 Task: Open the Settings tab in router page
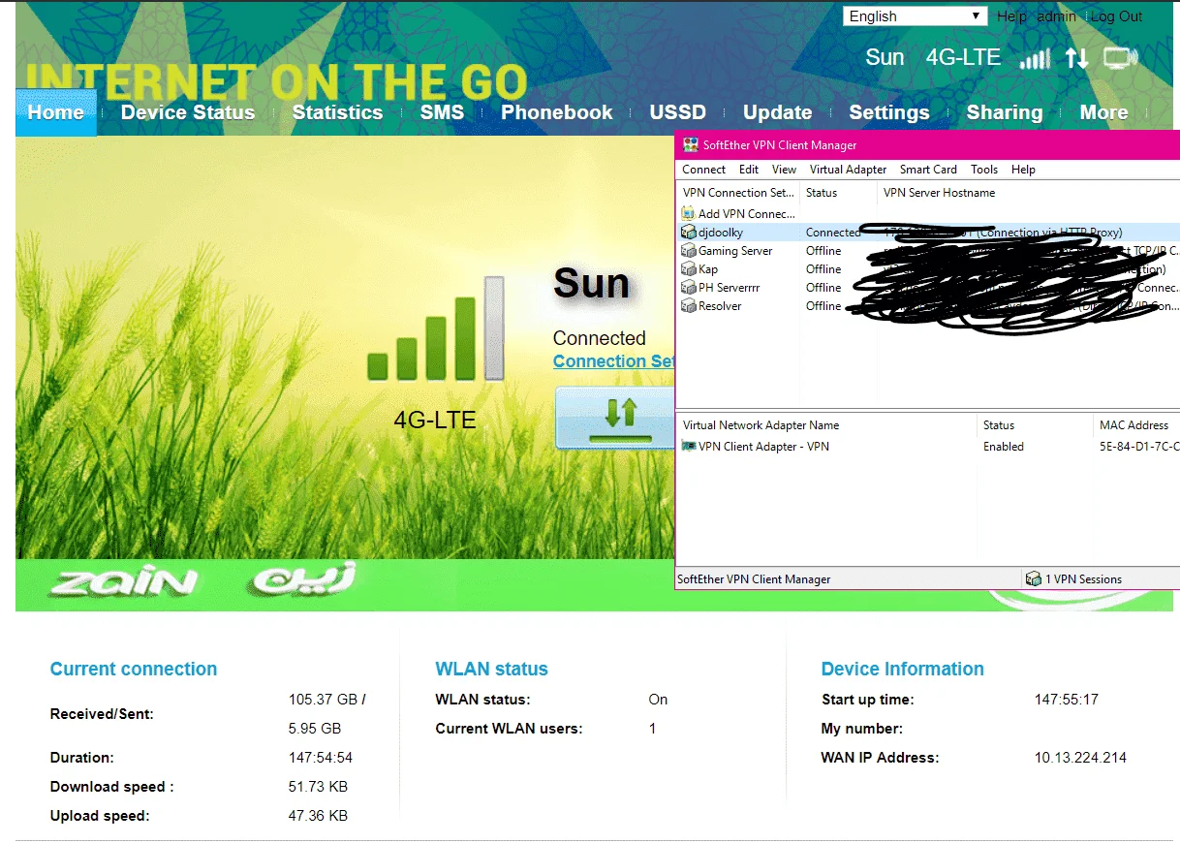click(x=889, y=112)
